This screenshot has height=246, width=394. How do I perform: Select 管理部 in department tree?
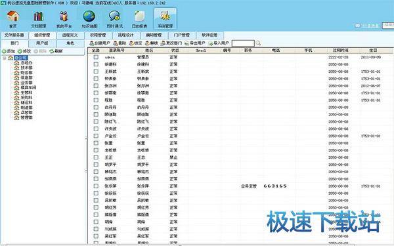tap(26, 117)
